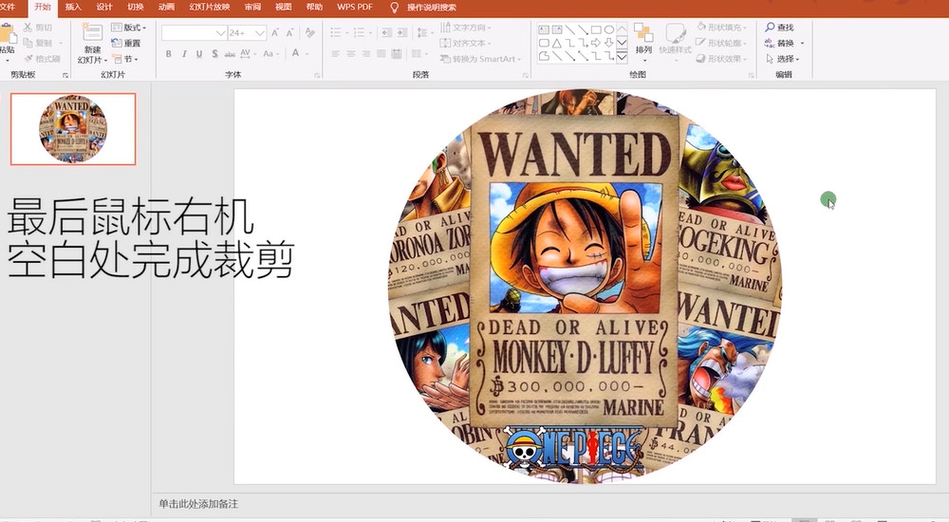Increase the list indent level
Viewport: 949px width, 522px height.
tap(401, 32)
